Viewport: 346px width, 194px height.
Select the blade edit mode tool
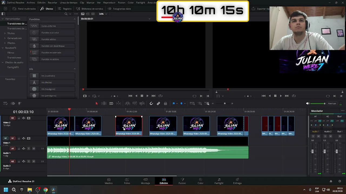111,103
